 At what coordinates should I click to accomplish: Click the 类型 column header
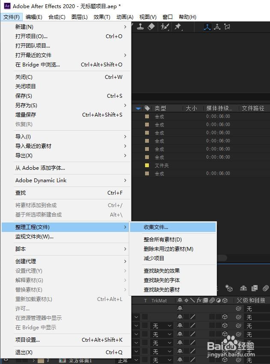160,108
